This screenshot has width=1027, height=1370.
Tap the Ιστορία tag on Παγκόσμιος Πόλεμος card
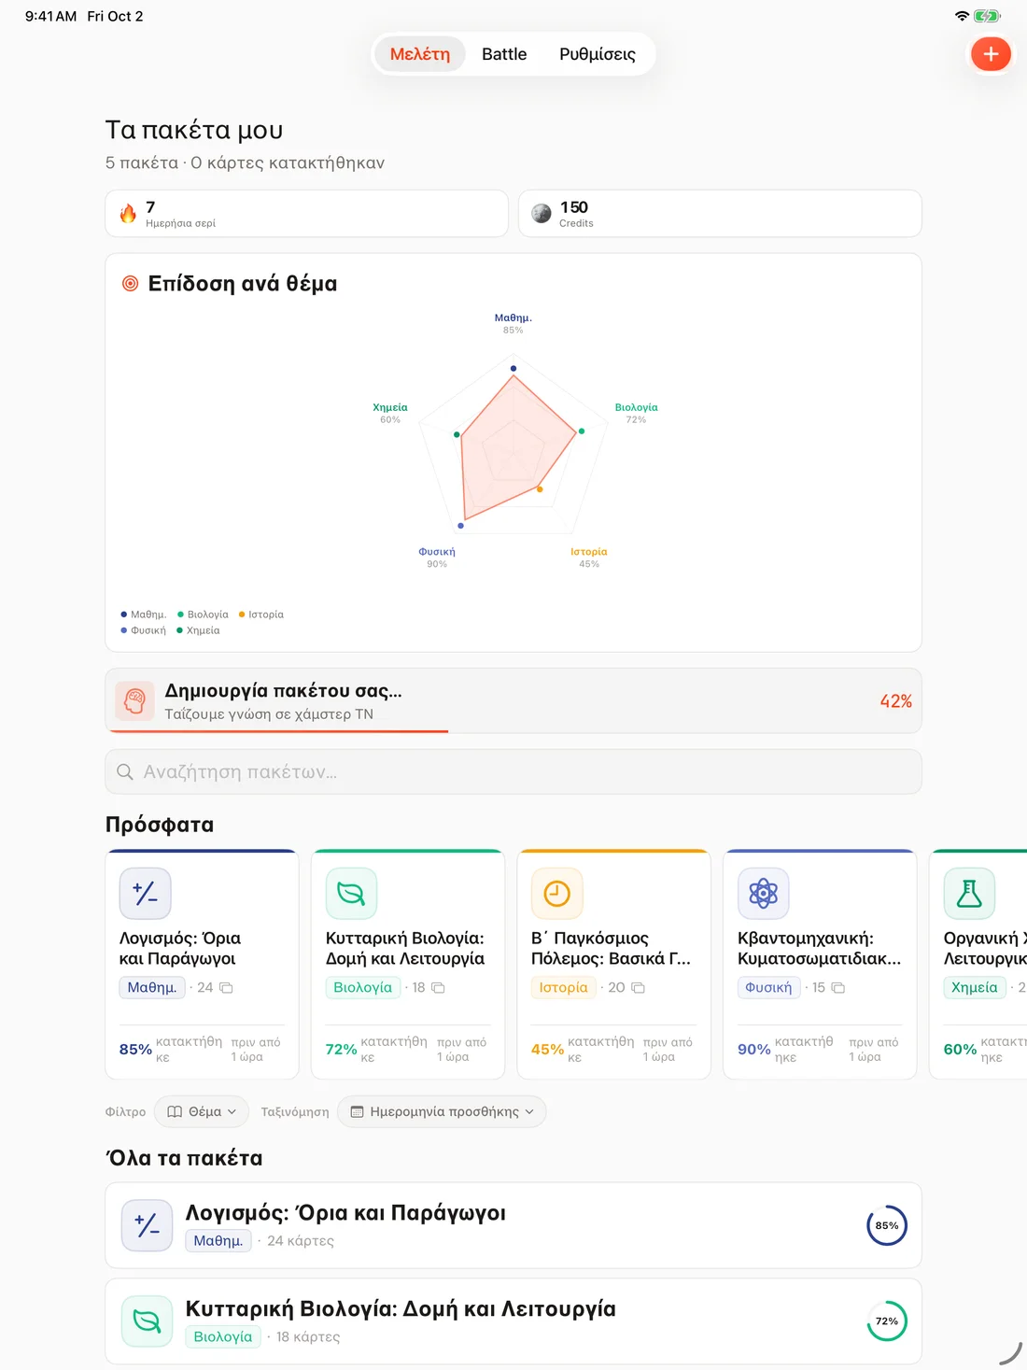(x=564, y=987)
